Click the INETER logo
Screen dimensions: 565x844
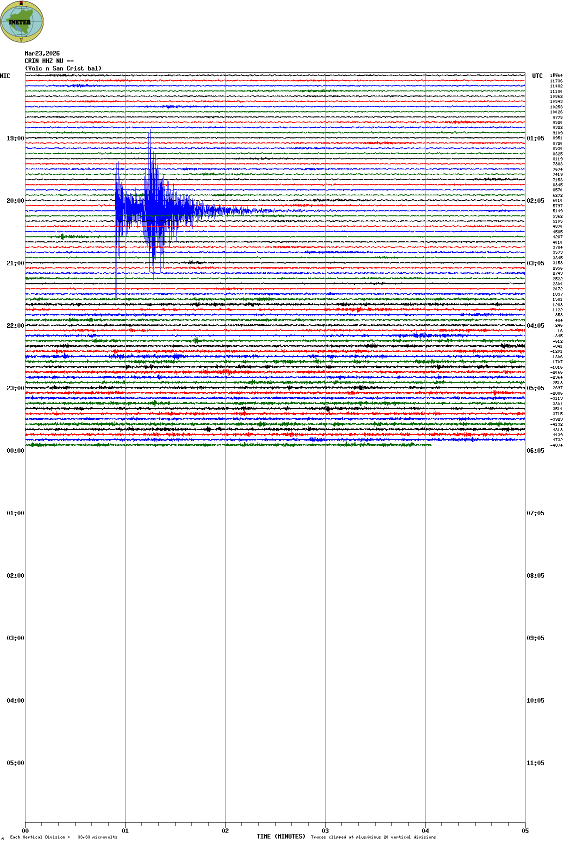click(x=22, y=21)
